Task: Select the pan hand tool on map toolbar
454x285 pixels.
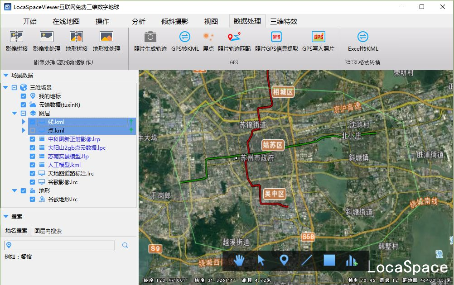Action: click(239, 261)
